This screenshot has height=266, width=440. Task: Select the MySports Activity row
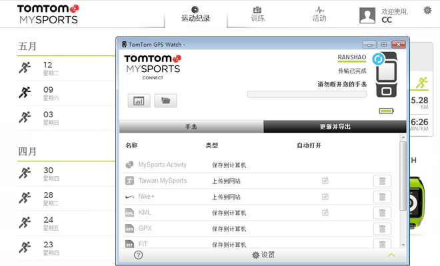(258, 165)
